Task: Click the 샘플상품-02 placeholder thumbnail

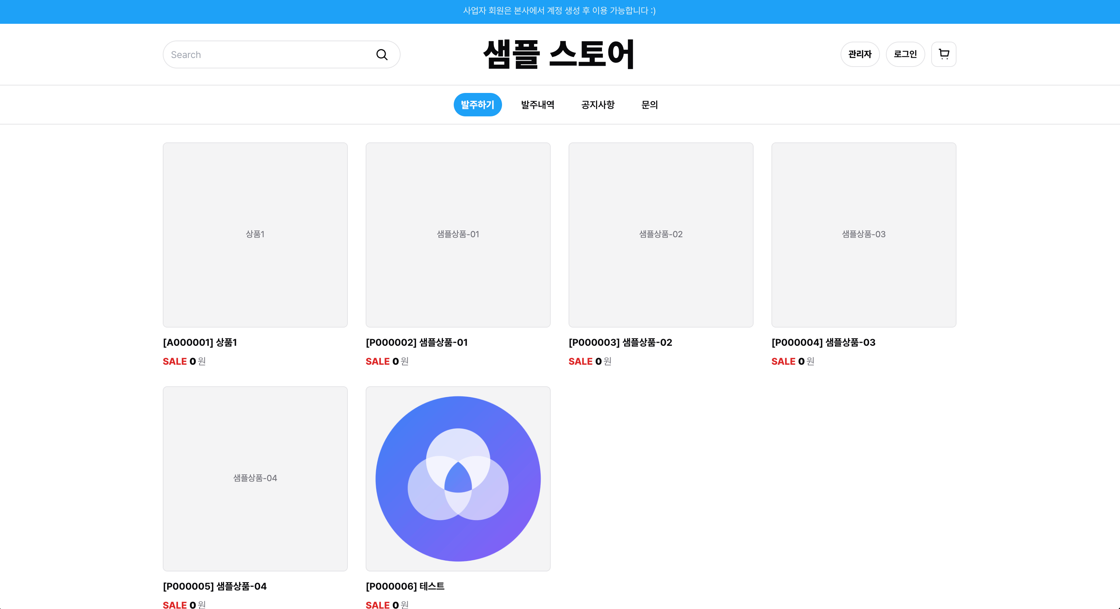Action: [x=660, y=234]
